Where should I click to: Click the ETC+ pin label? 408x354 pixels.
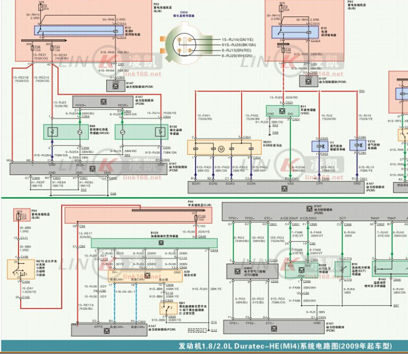point(268,218)
